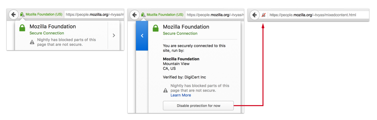377x120 pixels.
Task: Click the lock warning icon in the middle address bar
Action: pos(143,14)
